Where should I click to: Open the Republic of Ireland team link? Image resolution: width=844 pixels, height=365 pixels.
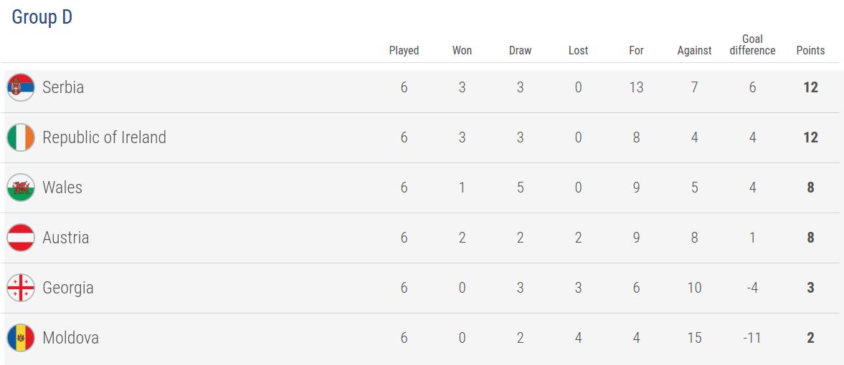click(x=104, y=137)
